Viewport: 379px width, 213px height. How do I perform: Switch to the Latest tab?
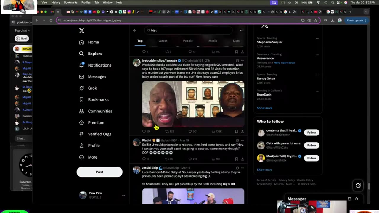(163, 41)
